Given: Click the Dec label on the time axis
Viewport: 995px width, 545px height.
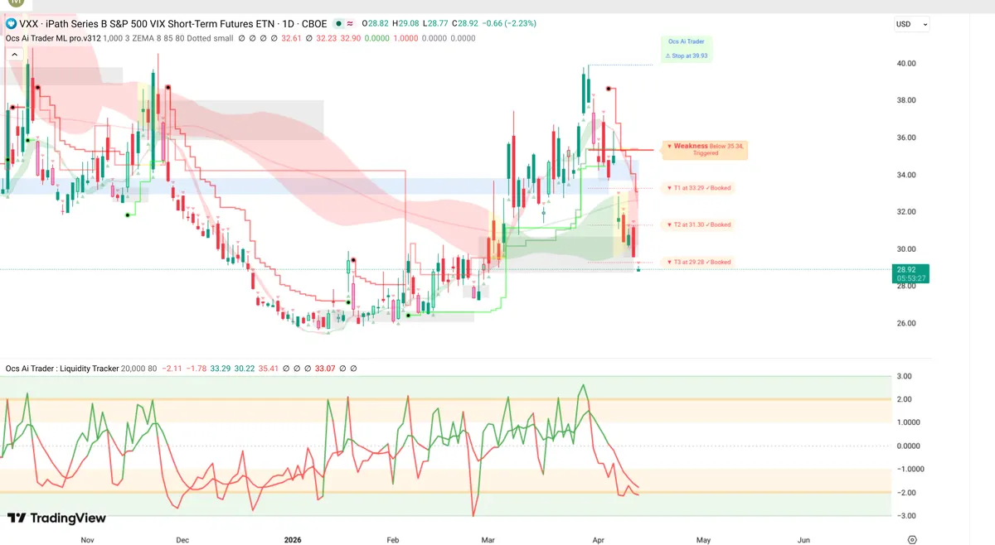Looking at the screenshot, I should tap(182, 539).
